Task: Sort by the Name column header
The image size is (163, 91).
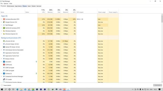Action: click(x=12, y=11)
